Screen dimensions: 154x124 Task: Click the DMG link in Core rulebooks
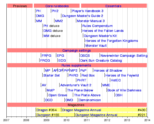pos(40,16)
